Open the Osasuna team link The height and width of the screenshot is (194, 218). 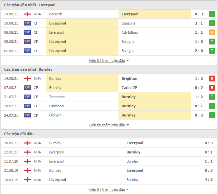tap(128, 23)
